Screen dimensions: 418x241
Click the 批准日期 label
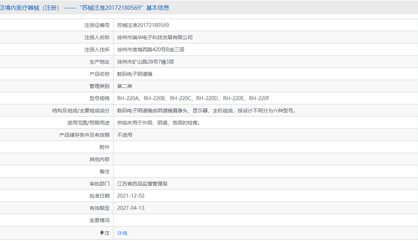point(99,196)
